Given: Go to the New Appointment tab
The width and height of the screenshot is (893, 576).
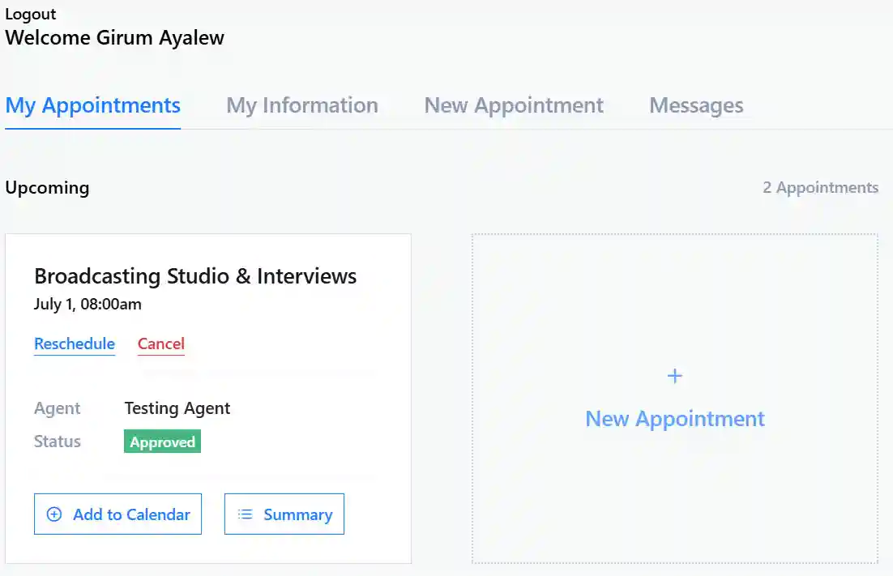Looking at the screenshot, I should pyautogui.click(x=513, y=105).
